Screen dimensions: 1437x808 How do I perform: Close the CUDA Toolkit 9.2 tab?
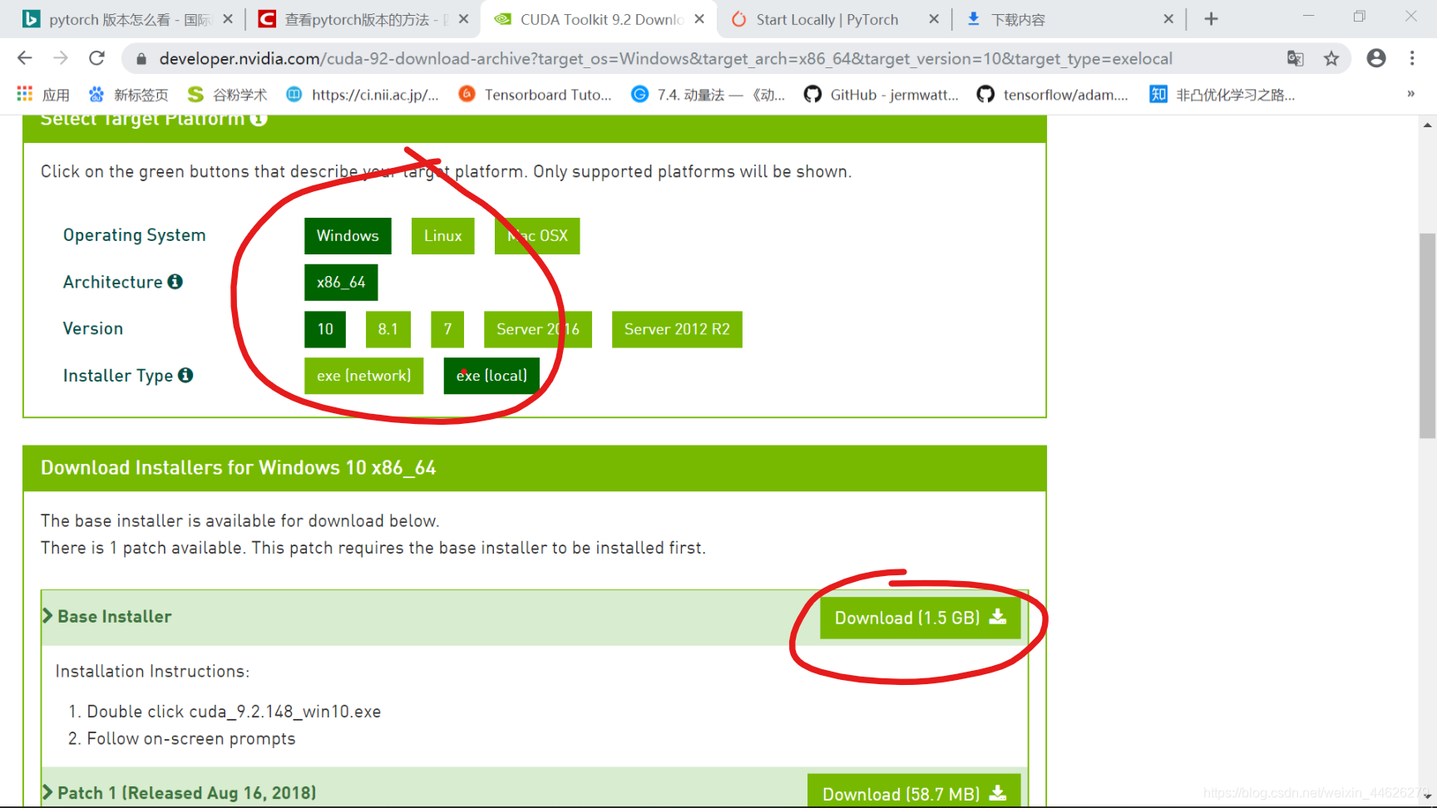point(699,18)
